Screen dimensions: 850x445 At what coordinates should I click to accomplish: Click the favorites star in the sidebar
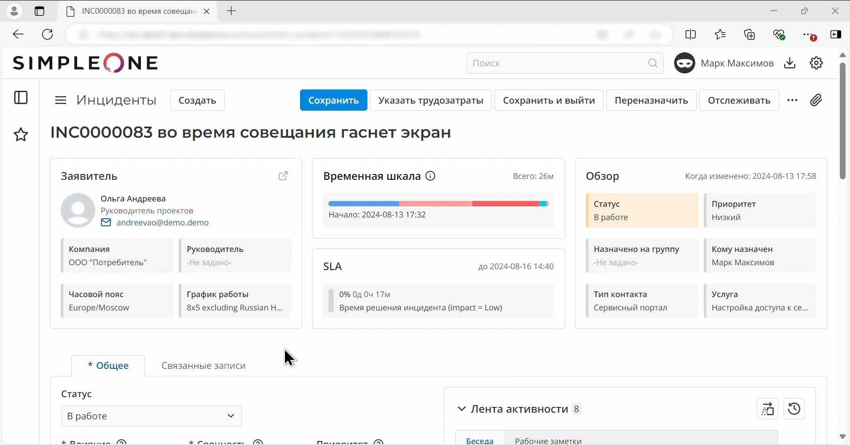pos(21,135)
